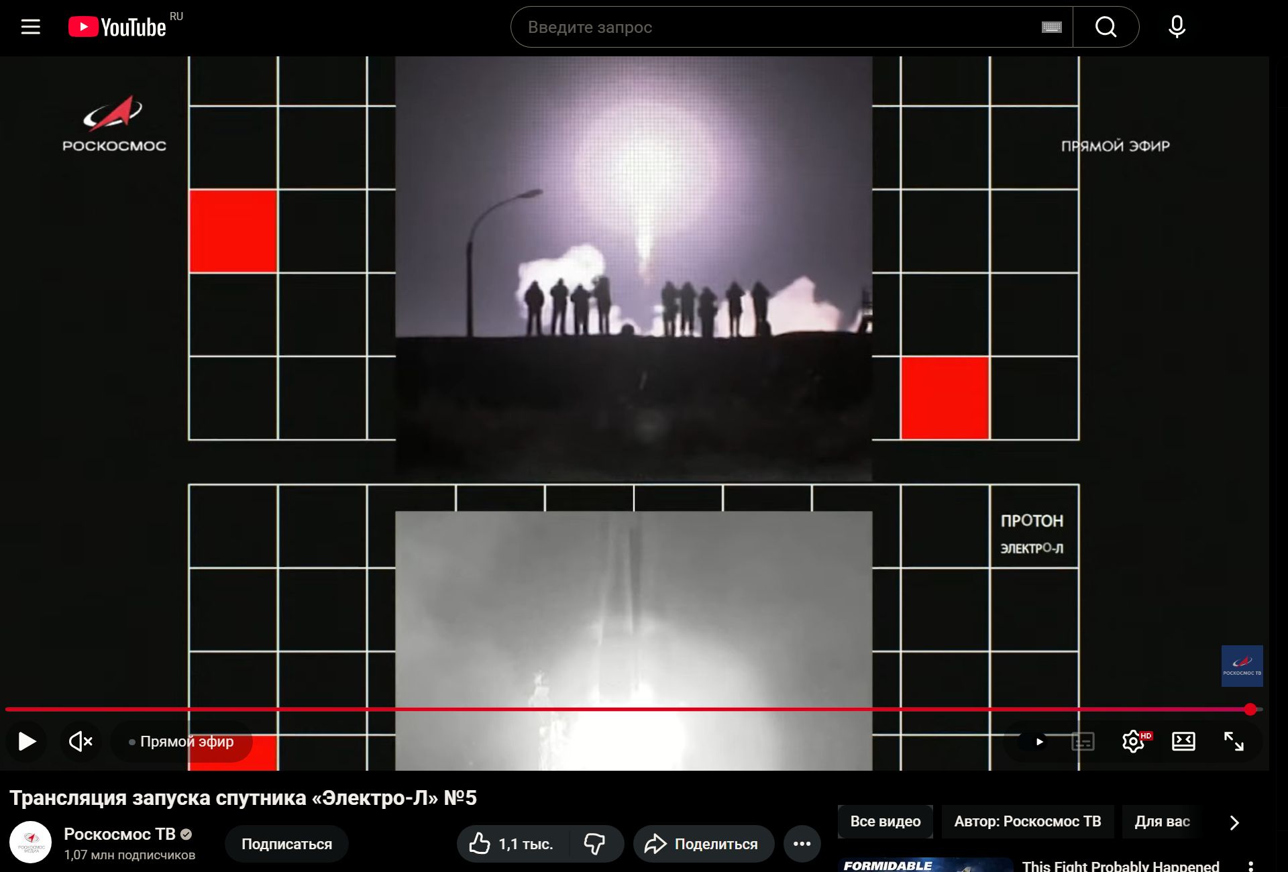
Task: Open the on-screen keyboard in the search box
Action: pos(1051,27)
